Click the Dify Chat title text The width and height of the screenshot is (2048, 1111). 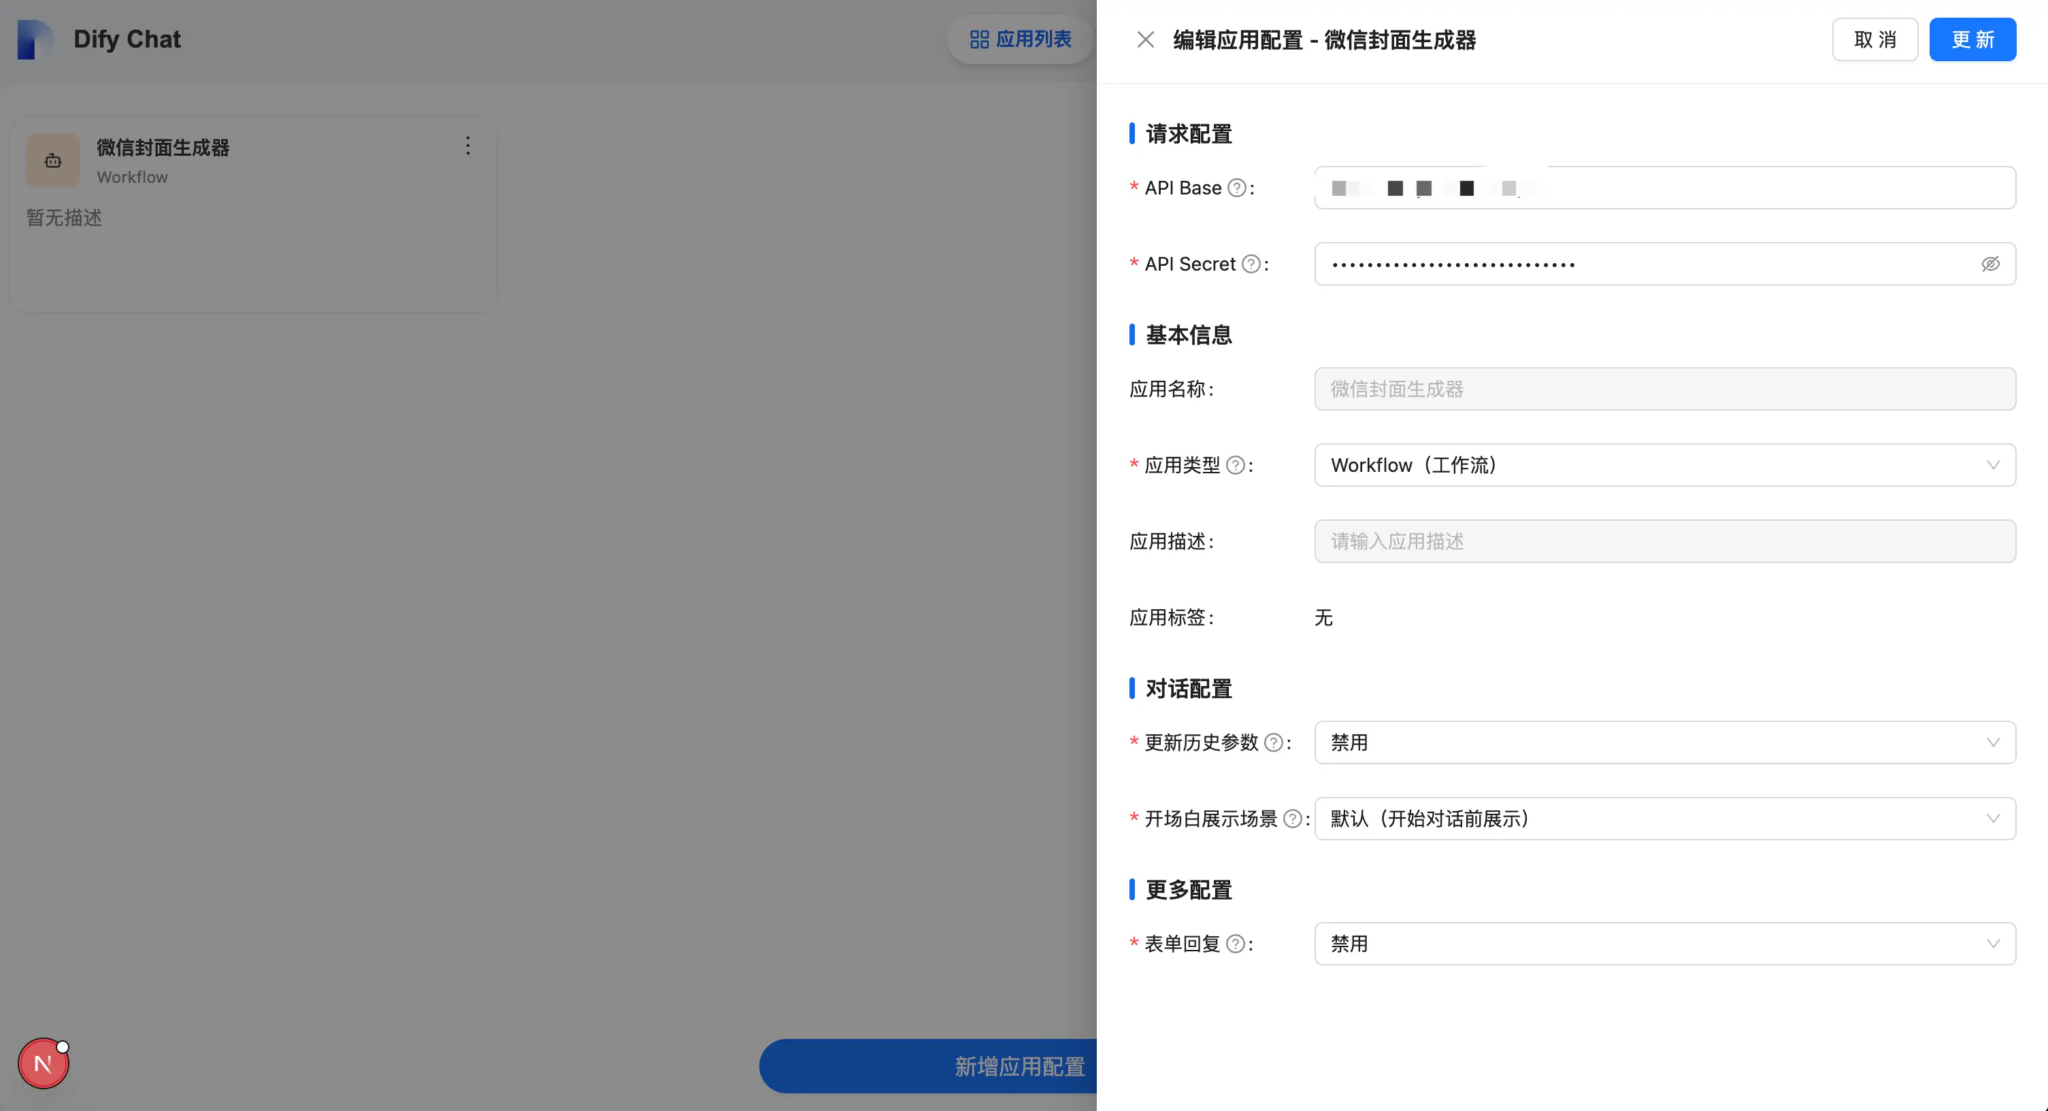(127, 39)
